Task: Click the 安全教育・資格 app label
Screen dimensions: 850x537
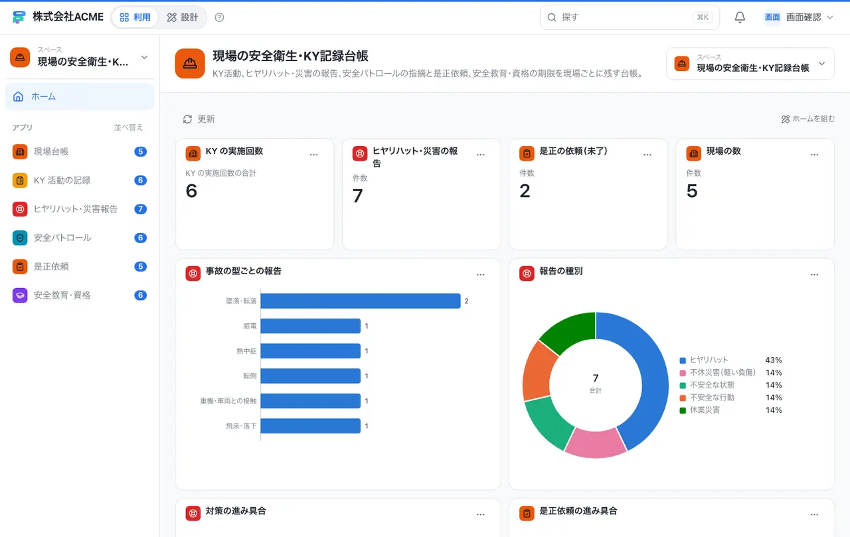Action: click(62, 295)
